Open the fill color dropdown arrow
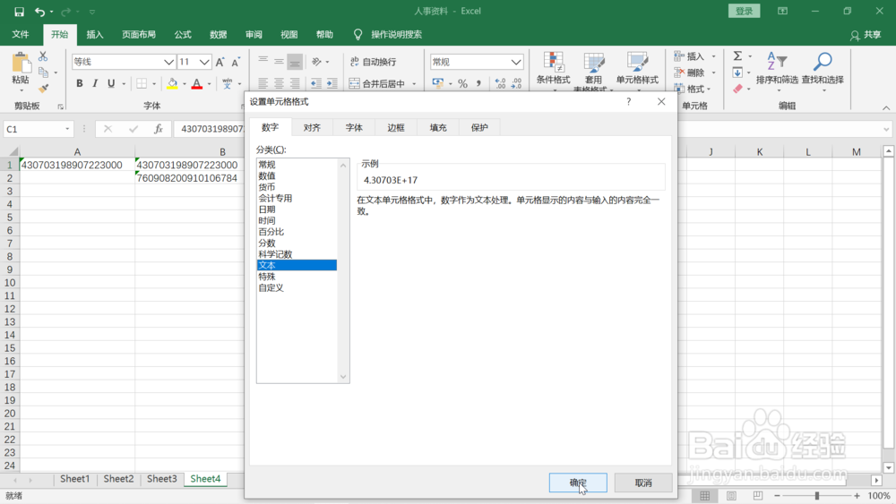Screen dimensions: 896x504 click(x=184, y=84)
